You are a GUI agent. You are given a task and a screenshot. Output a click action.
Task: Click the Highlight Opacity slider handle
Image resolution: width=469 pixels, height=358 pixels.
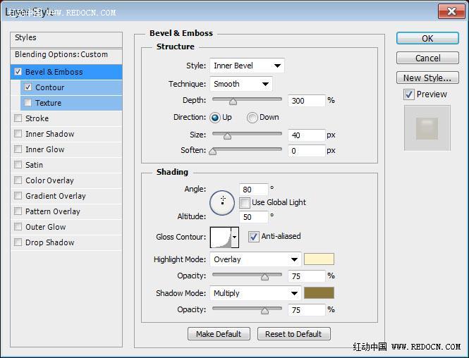click(x=264, y=277)
